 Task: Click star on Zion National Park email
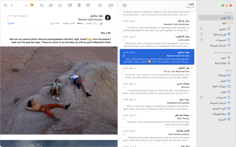point(192,68)
